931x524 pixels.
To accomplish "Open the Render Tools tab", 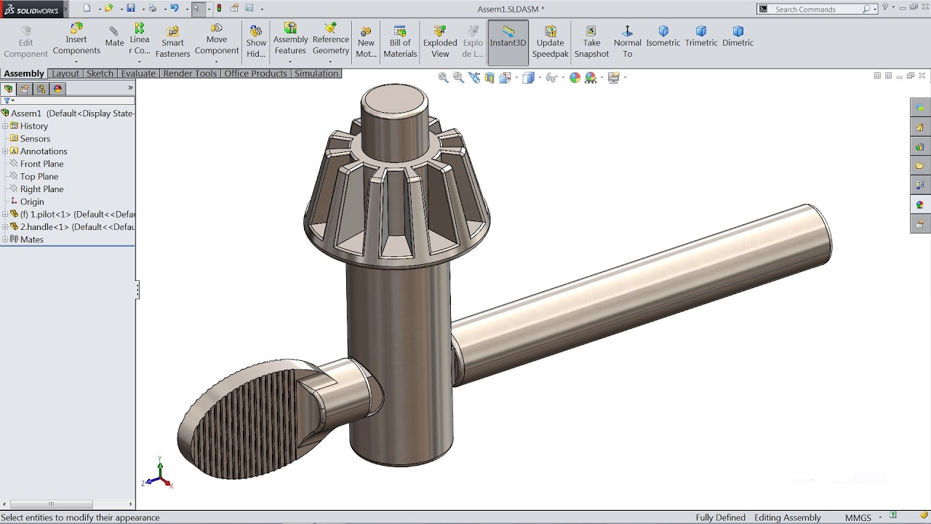I will (x=190, y=74).
